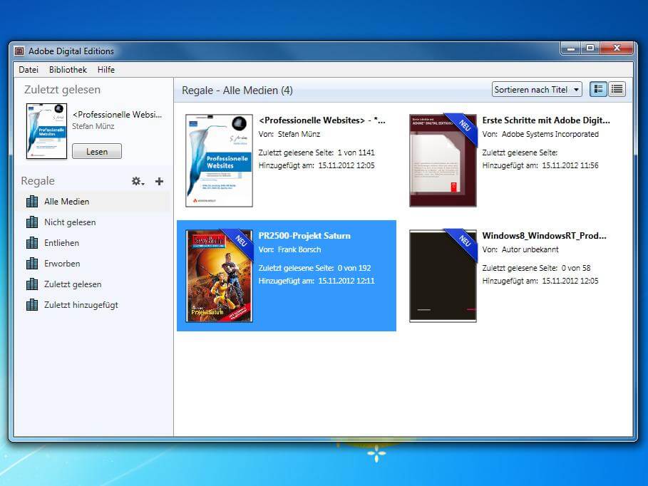Open the Bibliothek menu

click(68, 69)
